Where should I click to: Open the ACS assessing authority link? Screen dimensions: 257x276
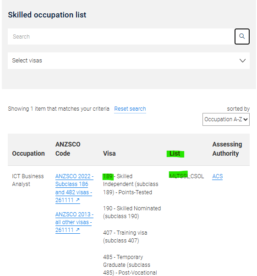[x=218, y=176]
